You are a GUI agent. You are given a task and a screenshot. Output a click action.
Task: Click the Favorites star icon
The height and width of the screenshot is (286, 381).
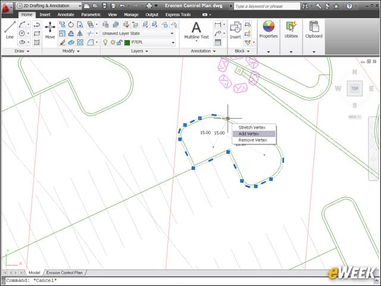[x=336, y=6]
